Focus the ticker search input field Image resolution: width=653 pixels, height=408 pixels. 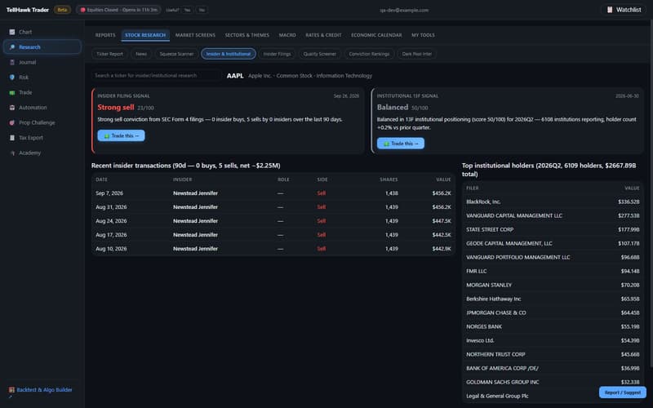coord(156,75)
